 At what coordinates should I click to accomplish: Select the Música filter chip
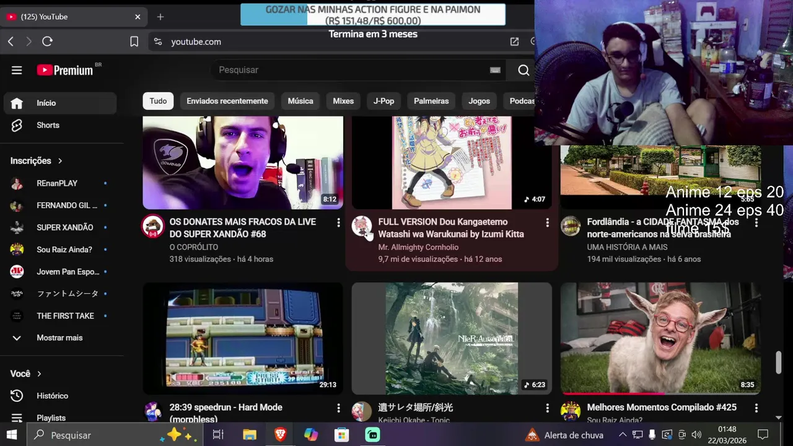(x=300, y=101)
